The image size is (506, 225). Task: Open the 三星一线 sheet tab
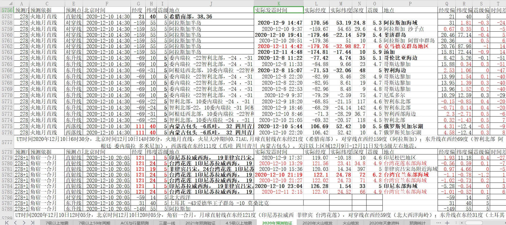pos(167,223)
